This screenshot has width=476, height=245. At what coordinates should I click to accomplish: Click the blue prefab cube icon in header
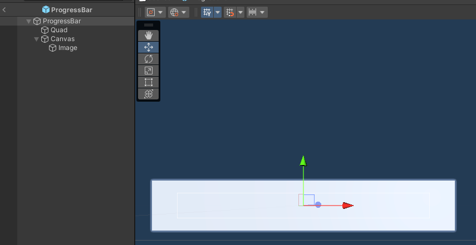[46, 9]
